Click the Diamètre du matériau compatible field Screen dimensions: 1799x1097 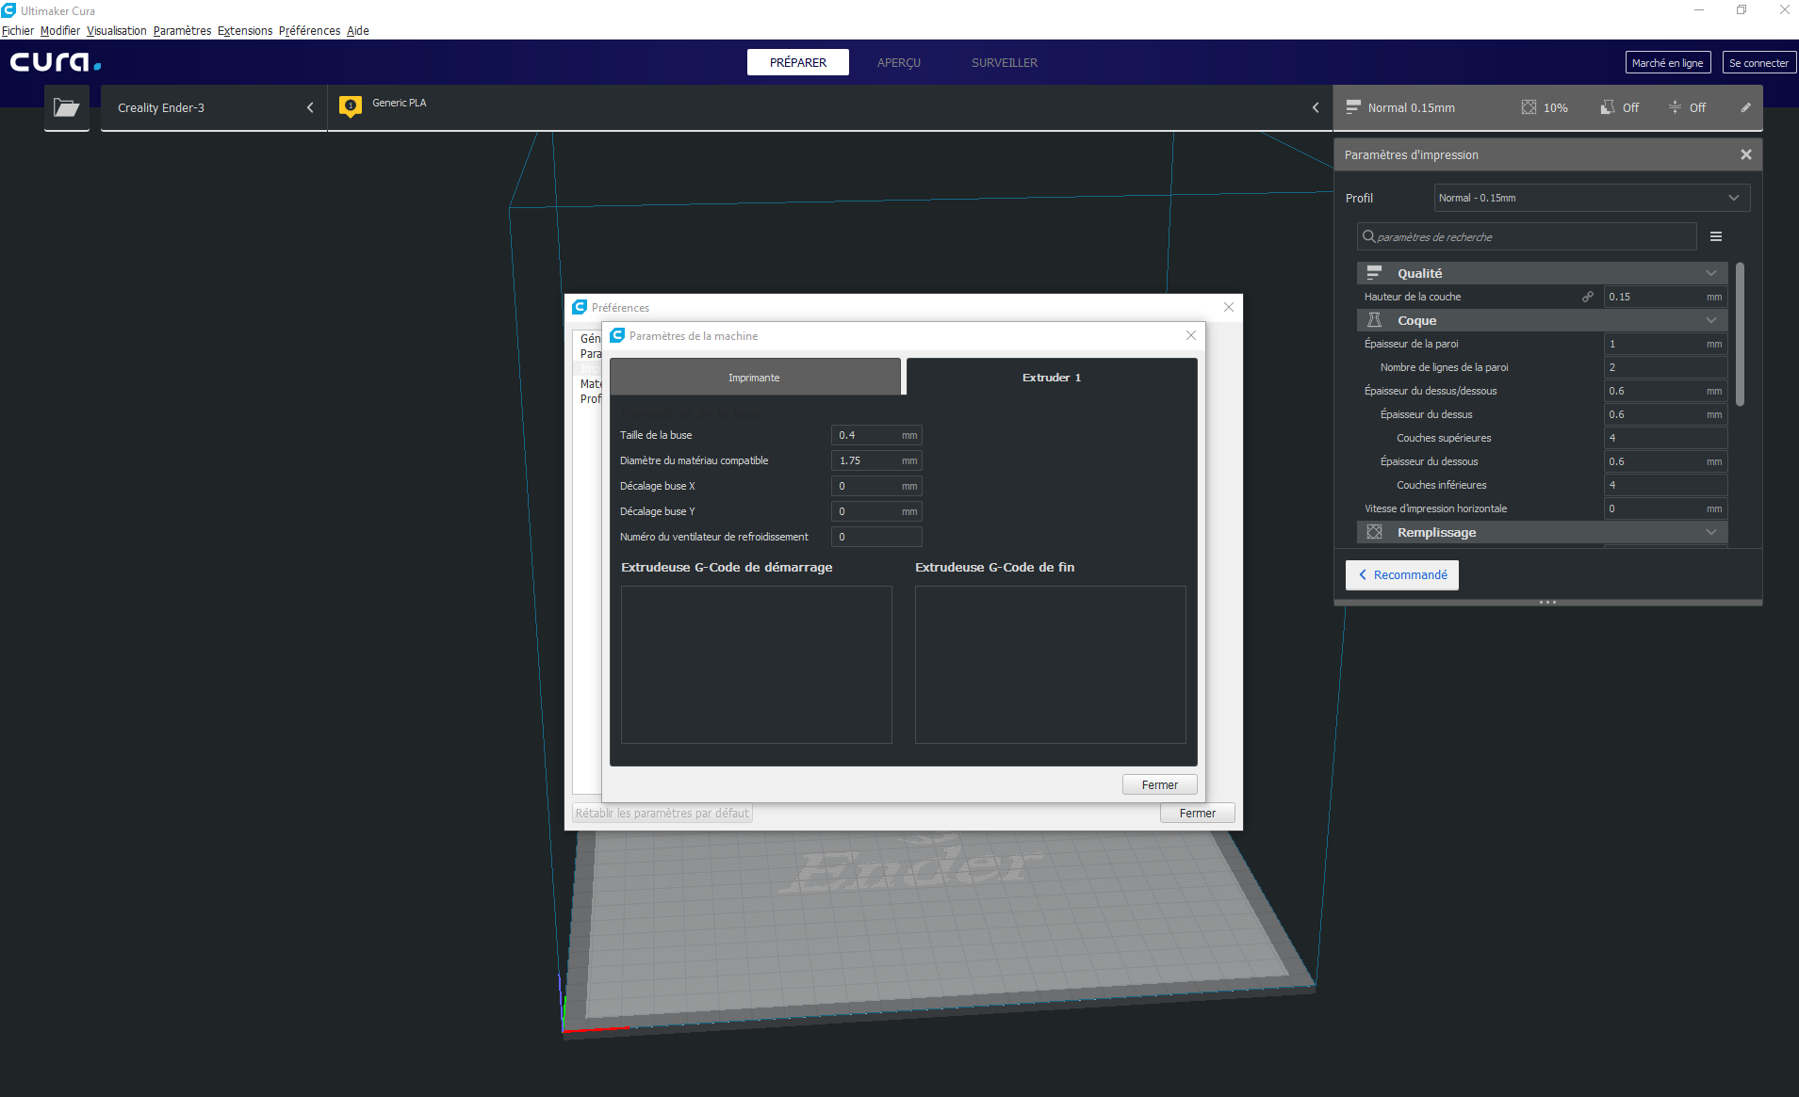click(x=876, y=460)
